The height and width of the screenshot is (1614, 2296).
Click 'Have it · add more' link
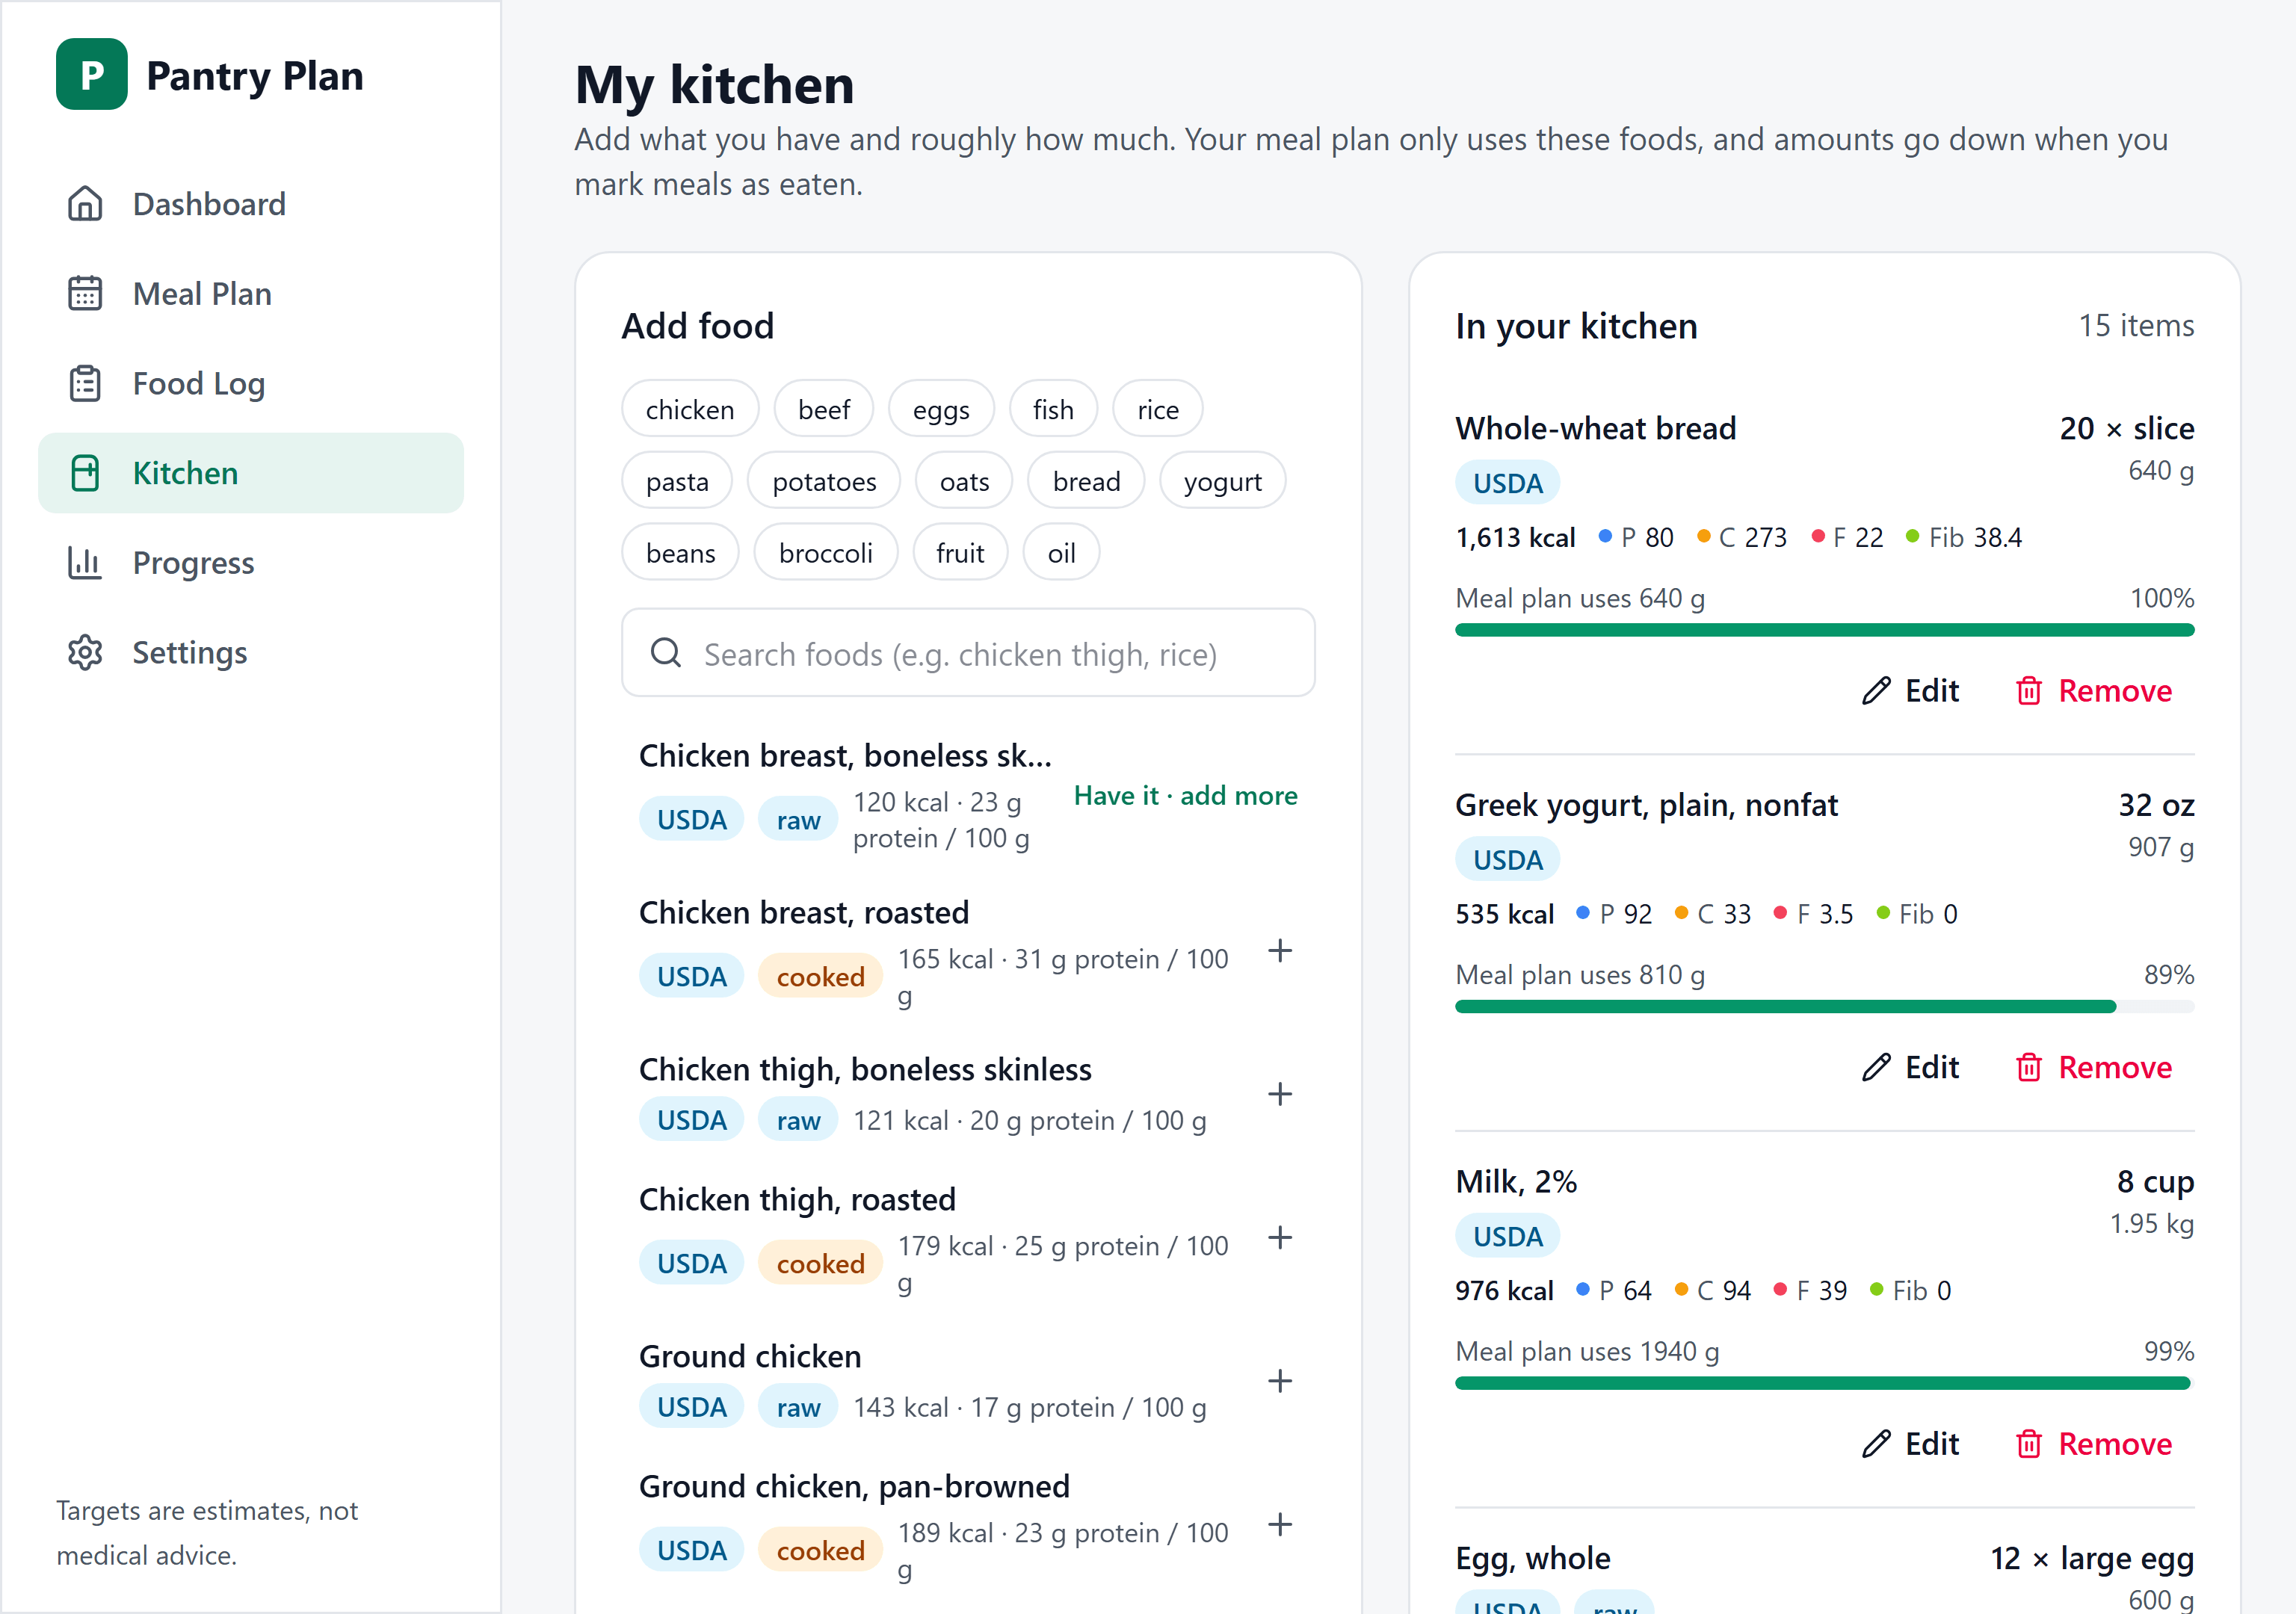pos(1186,796)
